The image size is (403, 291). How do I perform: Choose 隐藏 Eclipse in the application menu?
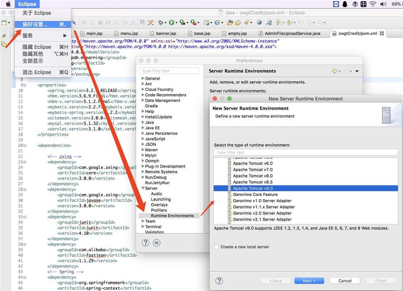pos(42,47)
